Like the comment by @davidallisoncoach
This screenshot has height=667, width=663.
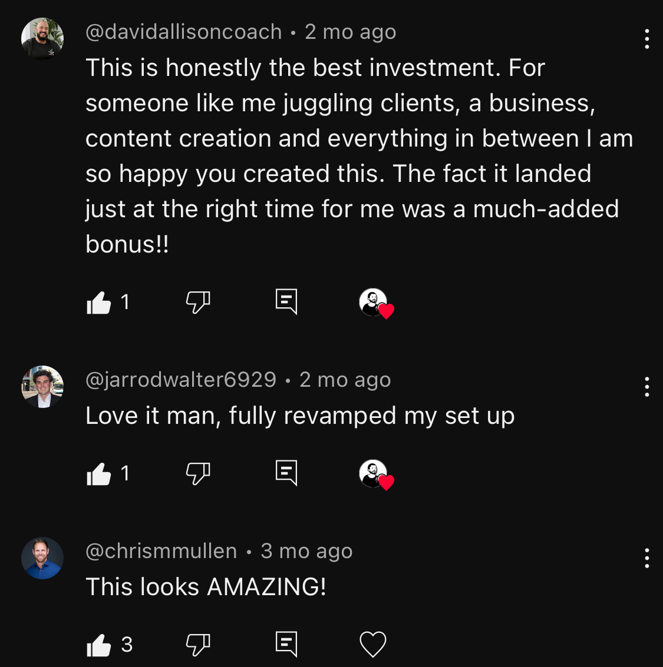(x=99, y=303)
